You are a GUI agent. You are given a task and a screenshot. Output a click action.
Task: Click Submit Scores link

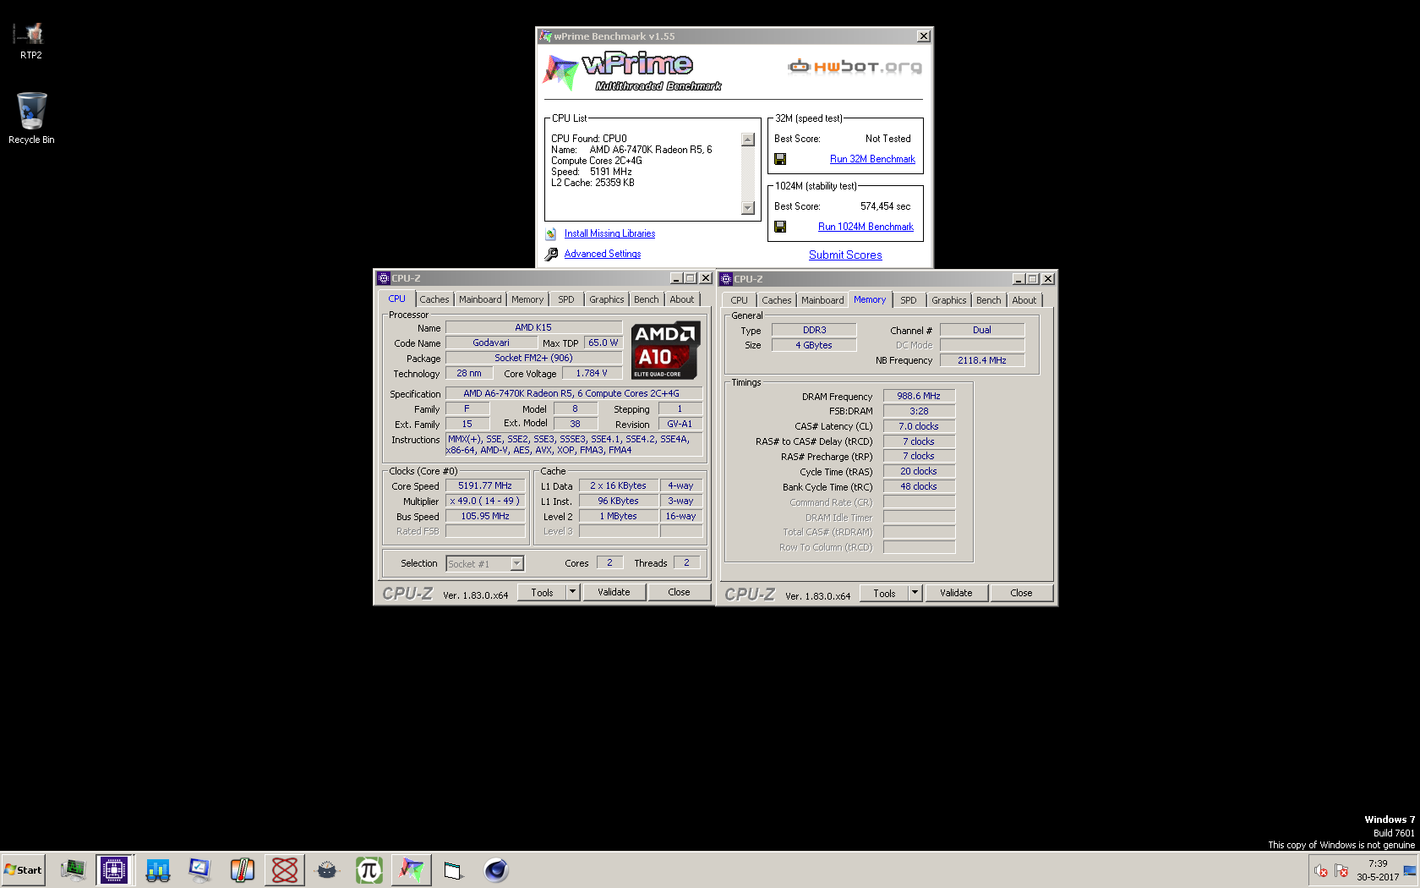tap(845, 255)
